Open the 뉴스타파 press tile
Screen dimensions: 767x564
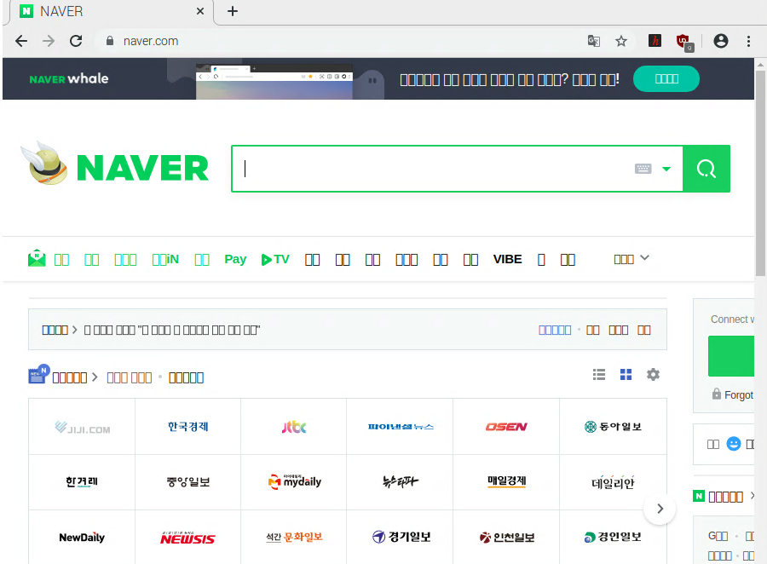point(401,482)
